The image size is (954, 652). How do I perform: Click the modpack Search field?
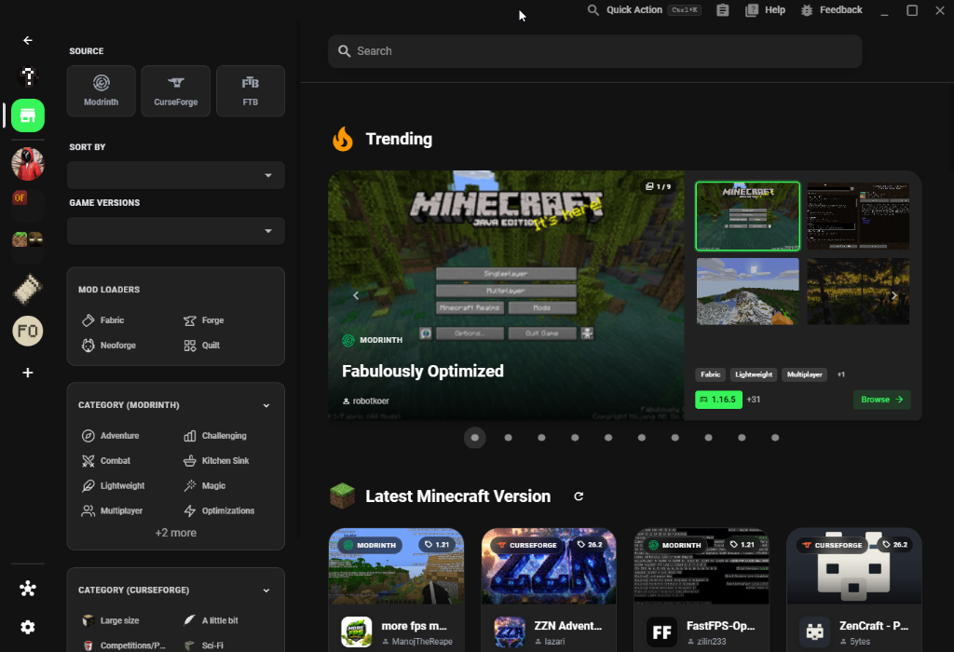595,51
